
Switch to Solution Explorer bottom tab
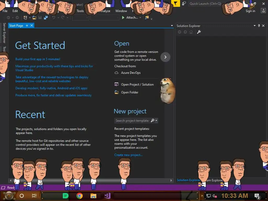coord(188,180)
